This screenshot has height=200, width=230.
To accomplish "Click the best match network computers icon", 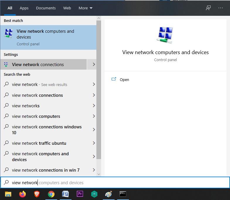I will tap(8, 33).
